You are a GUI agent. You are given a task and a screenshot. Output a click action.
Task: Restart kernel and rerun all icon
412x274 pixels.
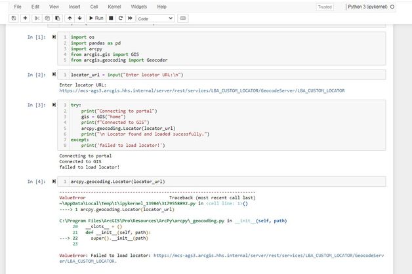[x=131, y=18]
